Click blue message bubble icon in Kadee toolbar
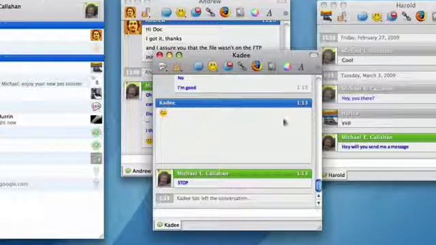The image size is (436, 245). [x=198, y=67]
